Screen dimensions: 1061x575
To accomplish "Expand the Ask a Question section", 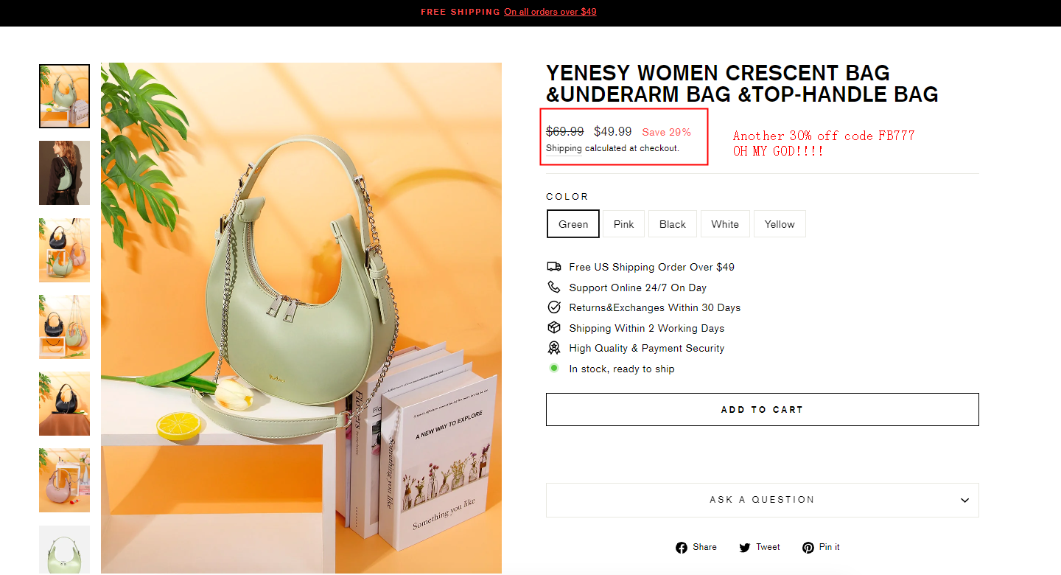I will 762,500.
